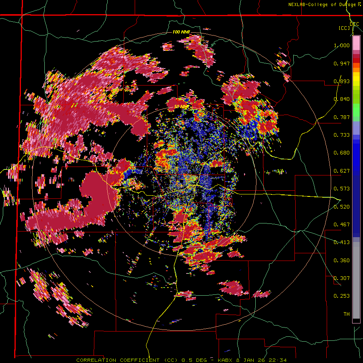Click the Correlation Coefficient KABX bottom caption
363x363 pixels.
pyautogui.click(x=181, y=360)
